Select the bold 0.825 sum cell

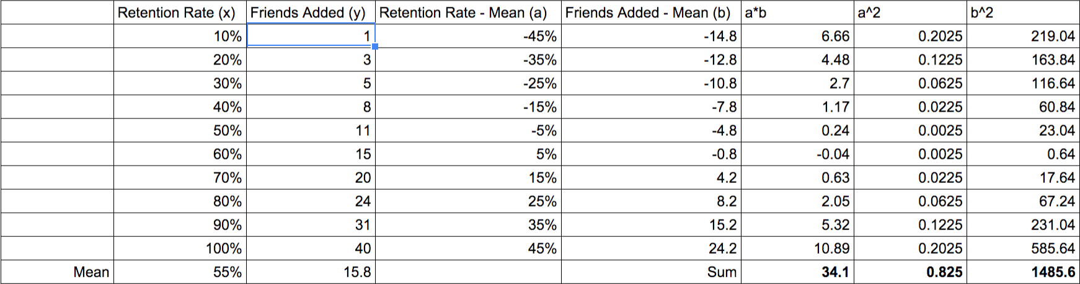point(910,272)
